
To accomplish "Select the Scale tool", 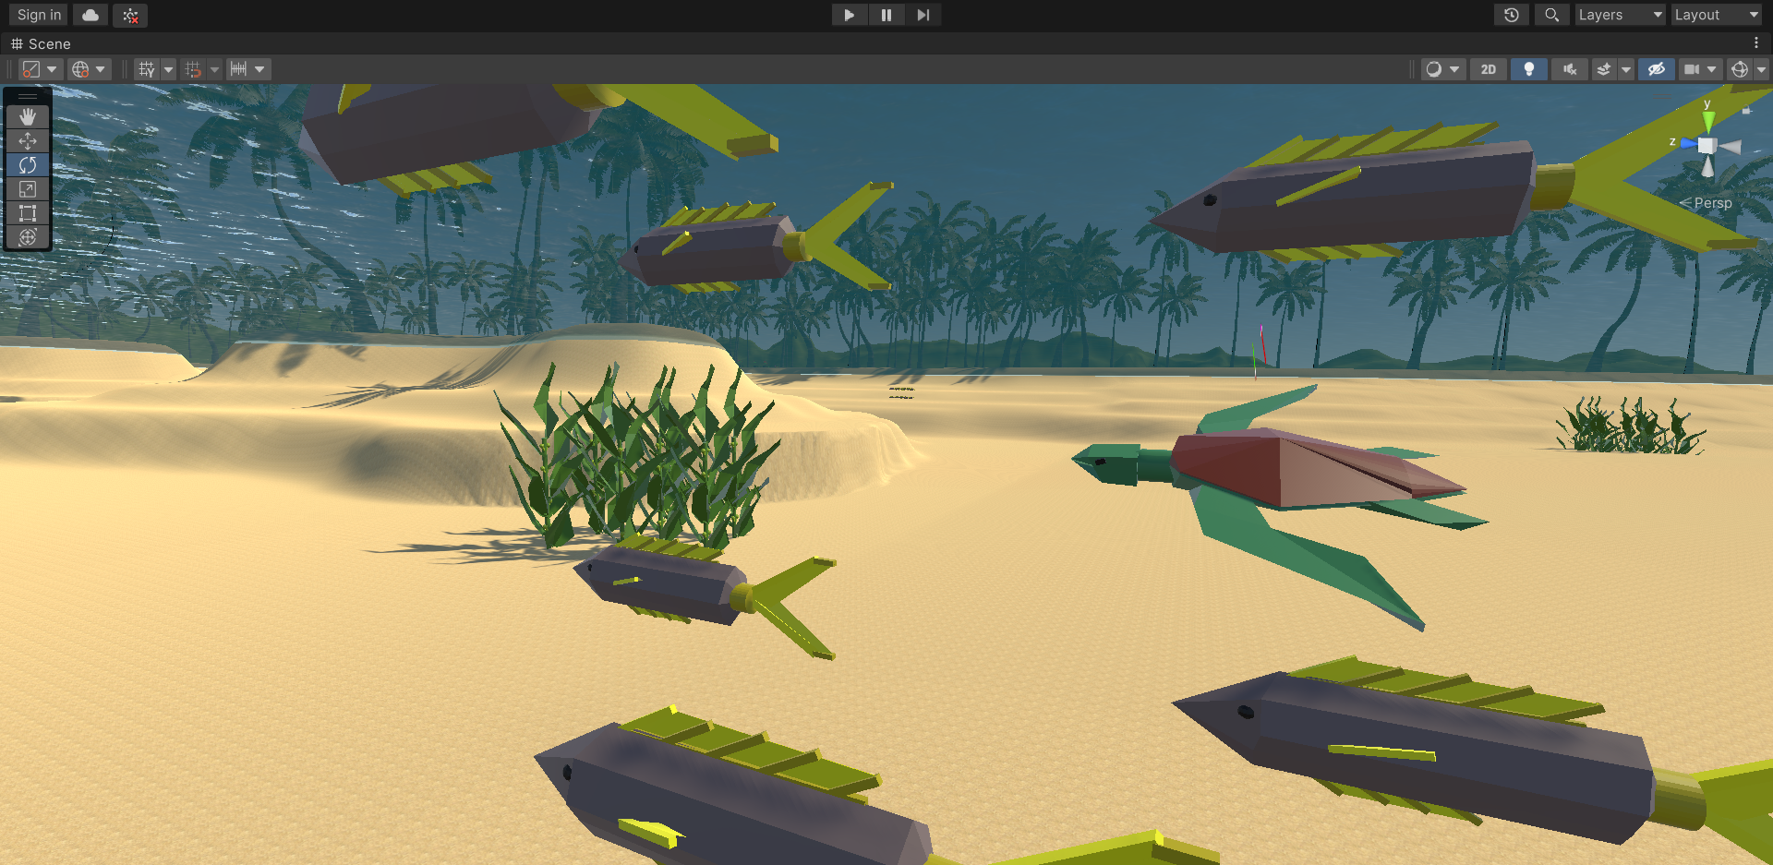I will click(28, 189).
